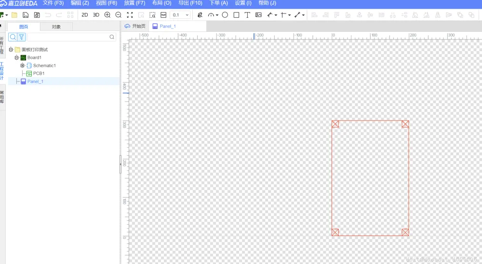Click the 嘉立创EDA logo
This screenshot has width=482, height=264.
click(18, 3)
